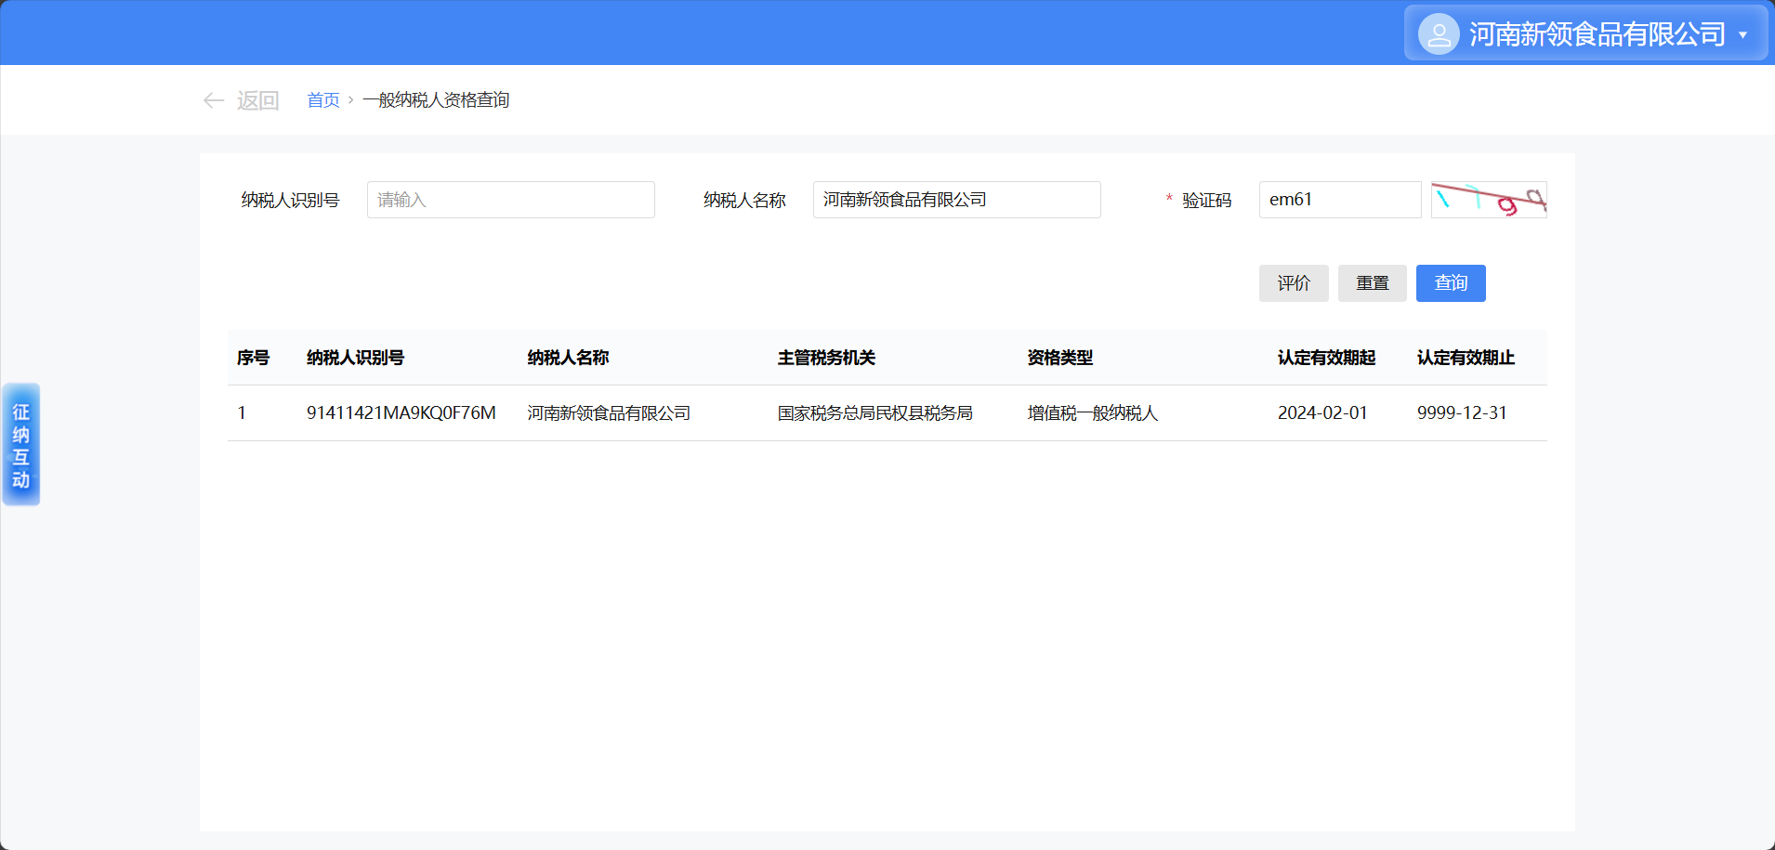The height and width of the screenshot is (850, 1775).
Task: Click into the 纳税人名称 text box
Action: [x=956, y=200]
